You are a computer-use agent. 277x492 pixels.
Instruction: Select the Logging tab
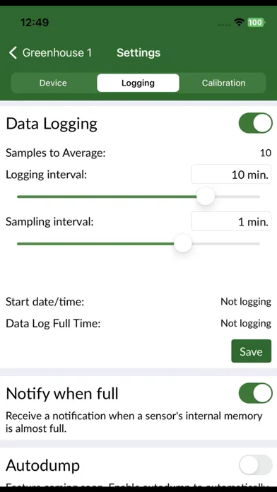pyautogui.click(x=138, y=83)
